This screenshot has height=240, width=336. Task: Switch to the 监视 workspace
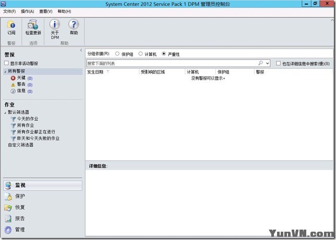tap(43, 185)
